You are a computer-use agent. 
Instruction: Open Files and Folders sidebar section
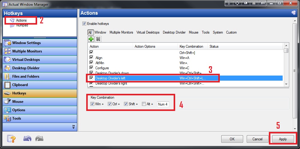pos(40,76)
